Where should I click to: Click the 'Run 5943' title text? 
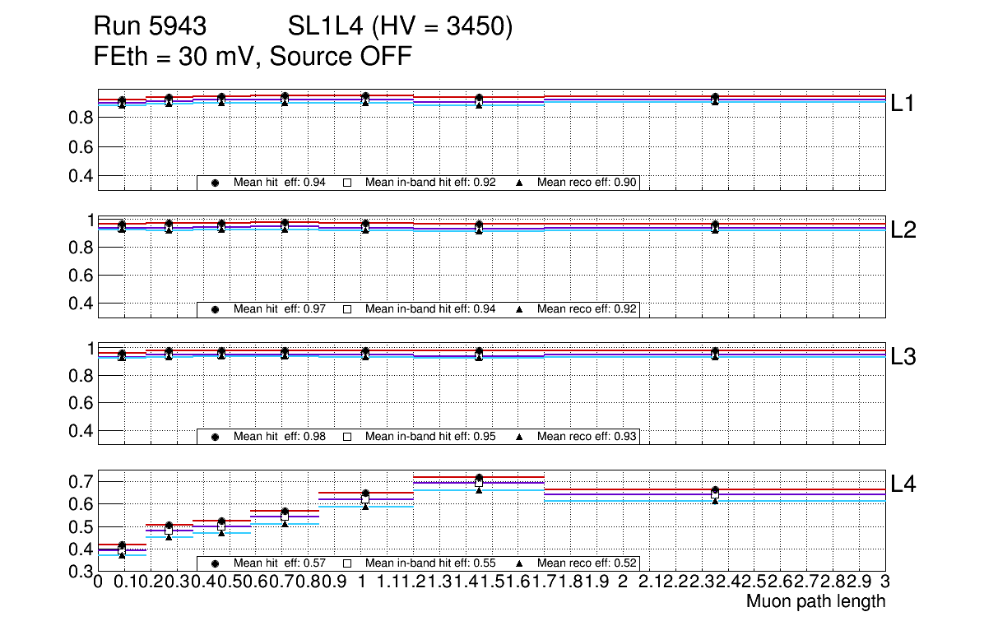tap(149, 27)
